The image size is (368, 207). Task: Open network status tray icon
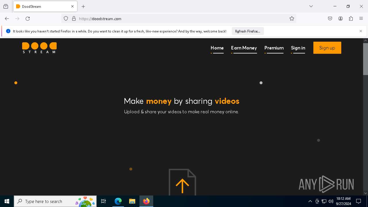click(324, 201)
